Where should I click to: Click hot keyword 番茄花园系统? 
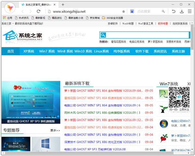point(119,42)
